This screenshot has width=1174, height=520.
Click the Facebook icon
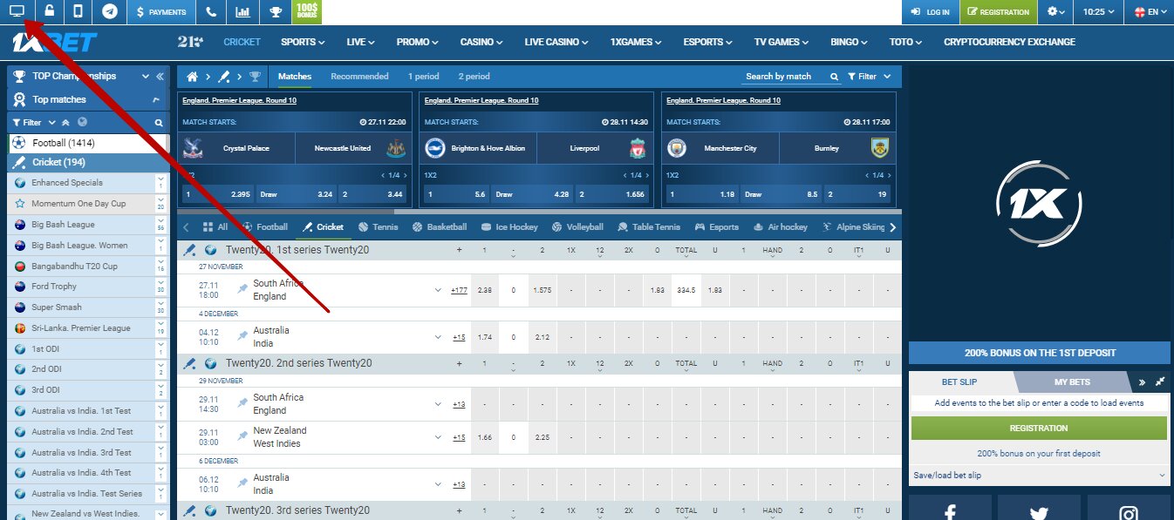pos(950,511)
